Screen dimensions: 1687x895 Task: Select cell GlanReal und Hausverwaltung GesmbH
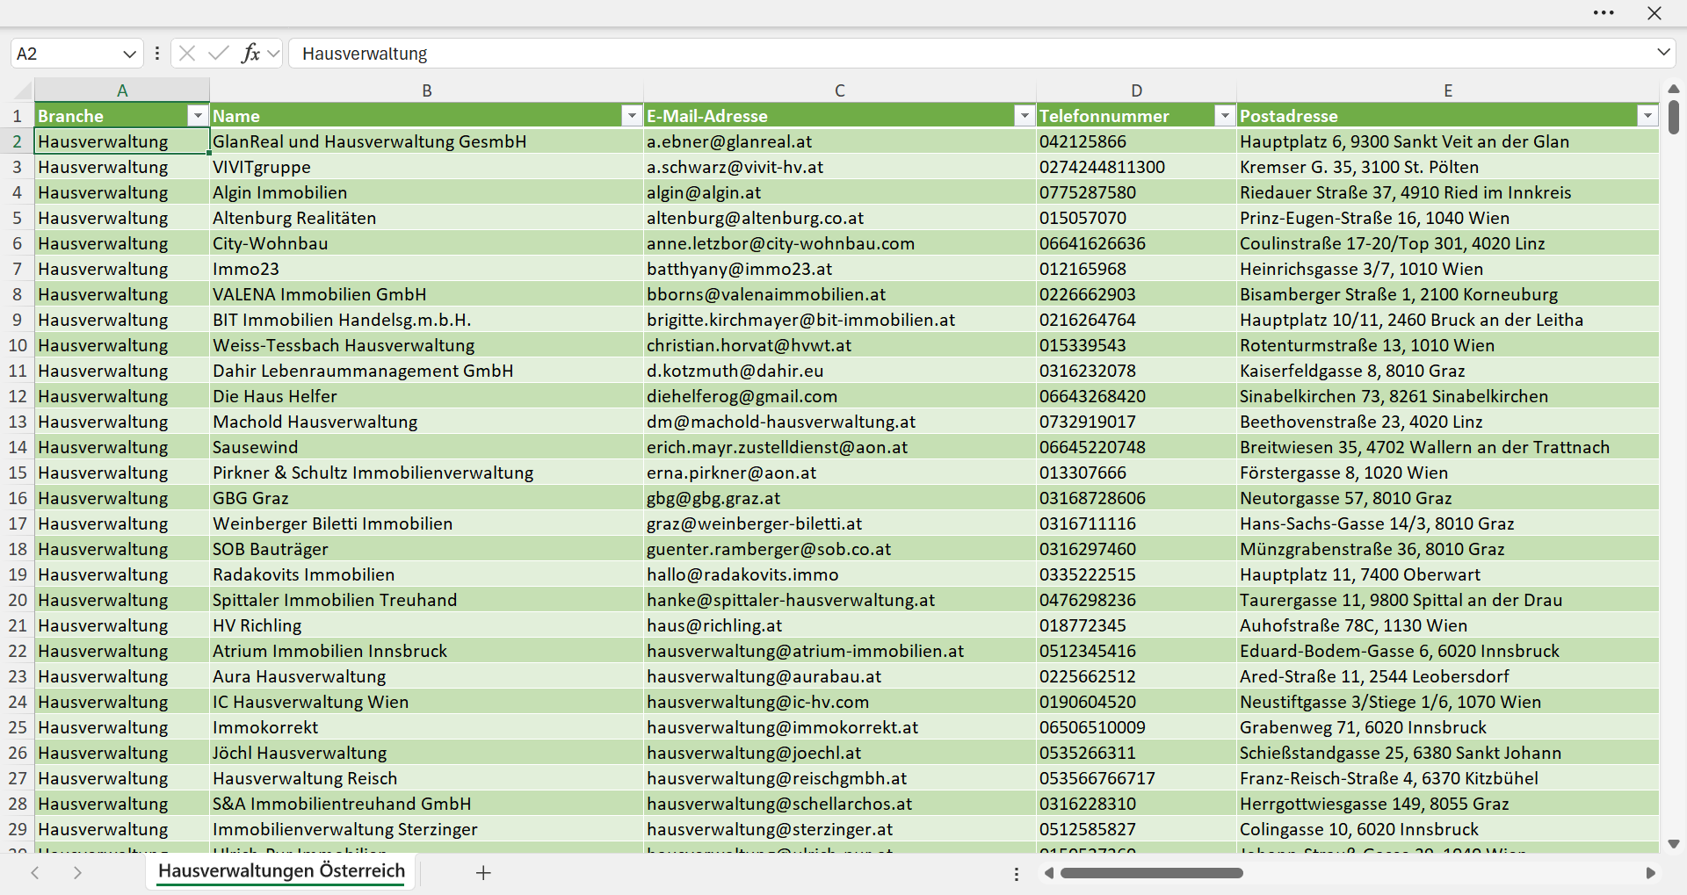[x=427, y=141]
